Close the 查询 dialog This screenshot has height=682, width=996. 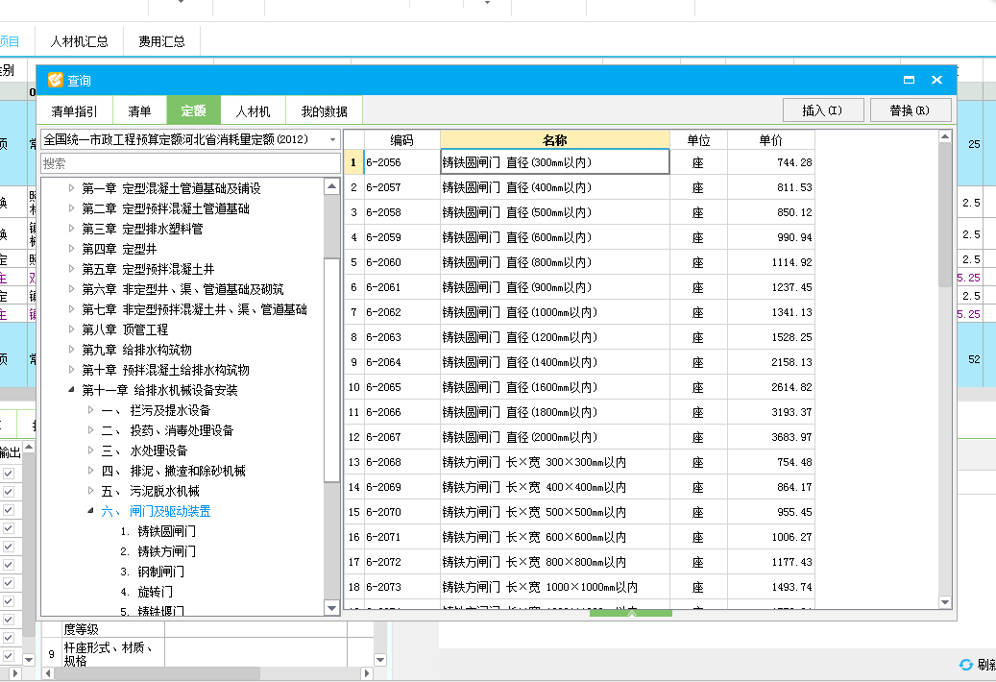coord(936,80)
